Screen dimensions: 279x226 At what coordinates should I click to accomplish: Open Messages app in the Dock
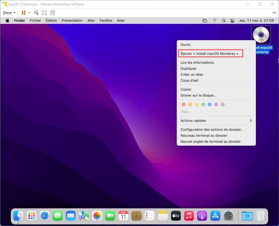[x=58, y=216]
